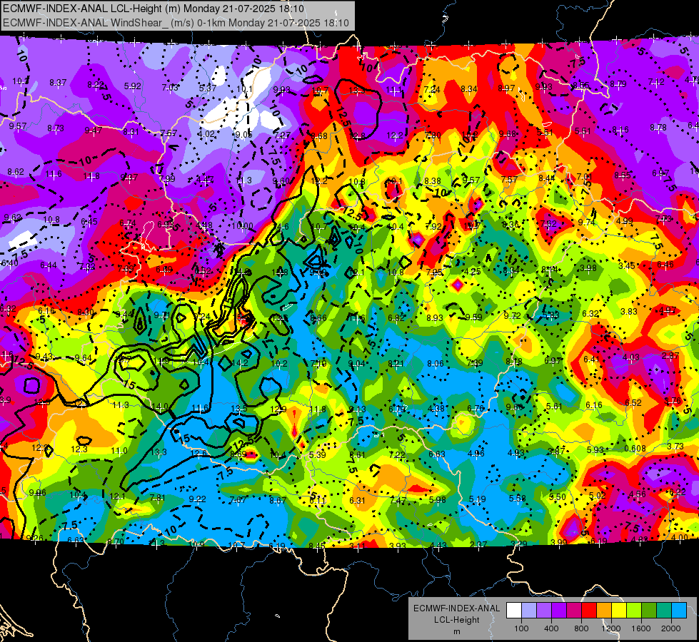The width and height of the screenshot is (699, 642).
Task: Click the grid value '5.02'
Action: [x=598, y=496]
